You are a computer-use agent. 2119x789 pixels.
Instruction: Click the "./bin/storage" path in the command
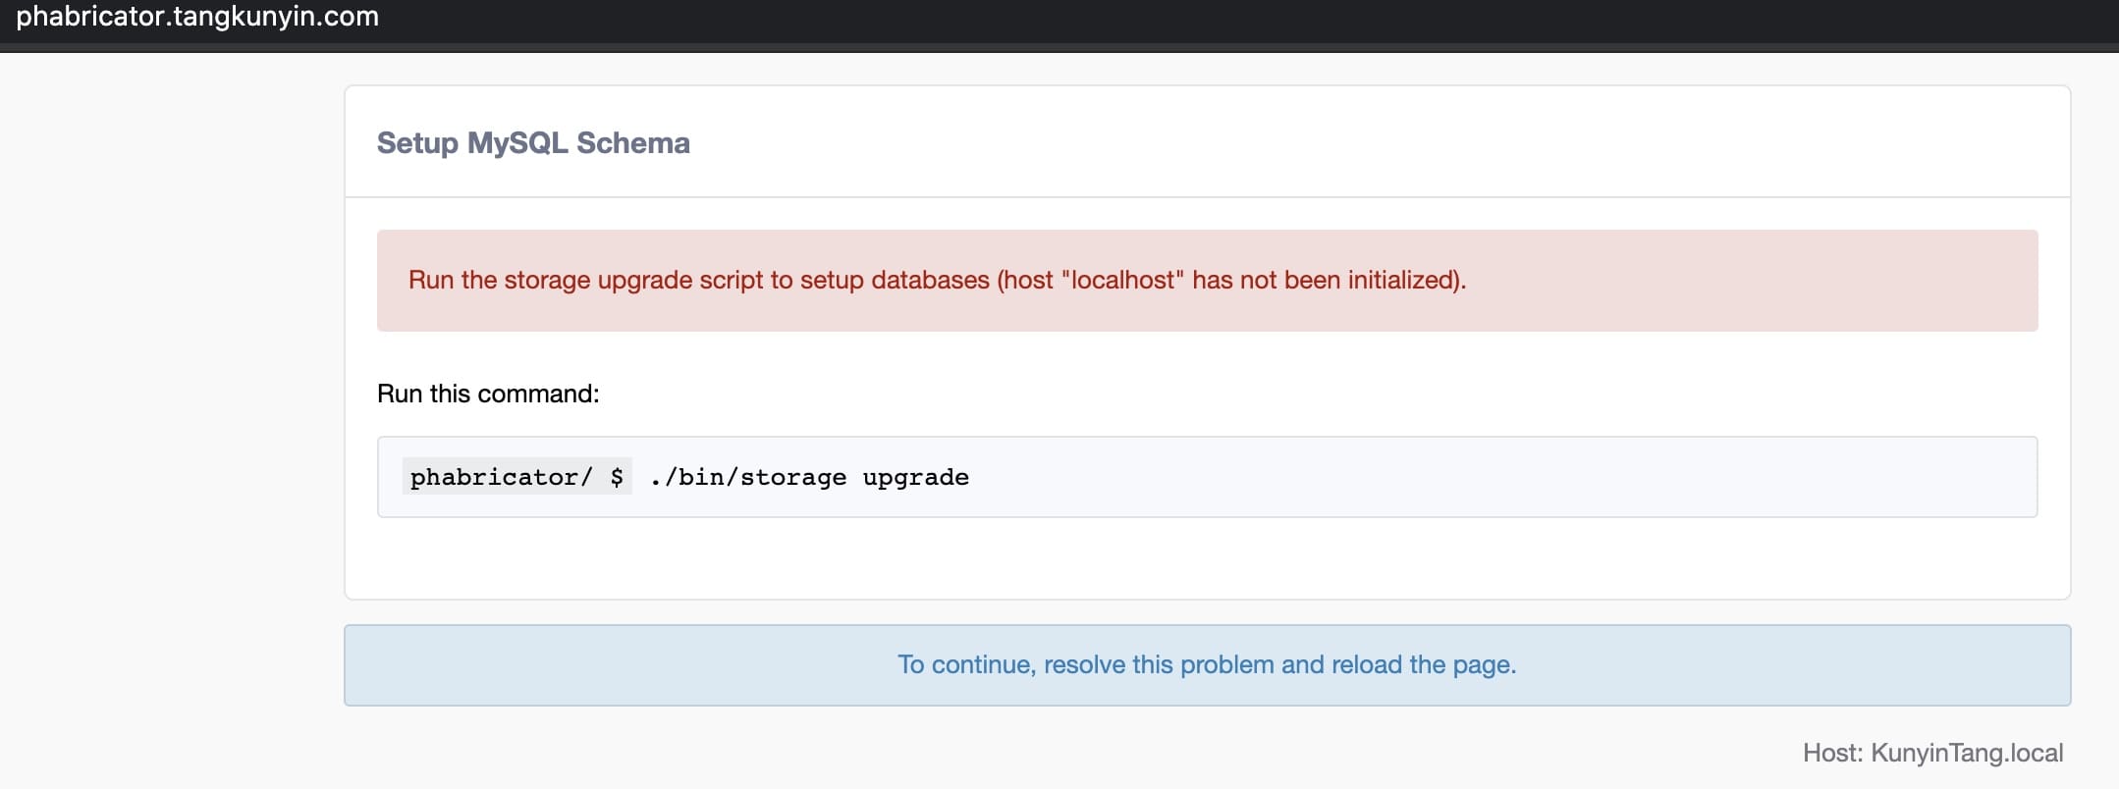point(747,477)
